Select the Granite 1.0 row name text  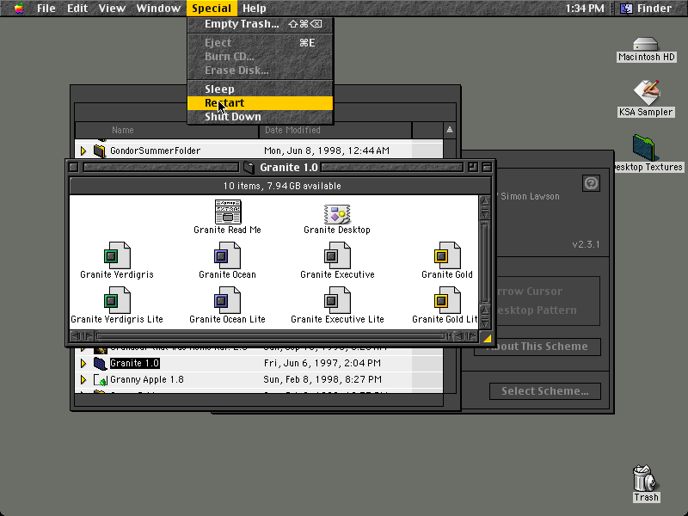(x=135, y=363)
